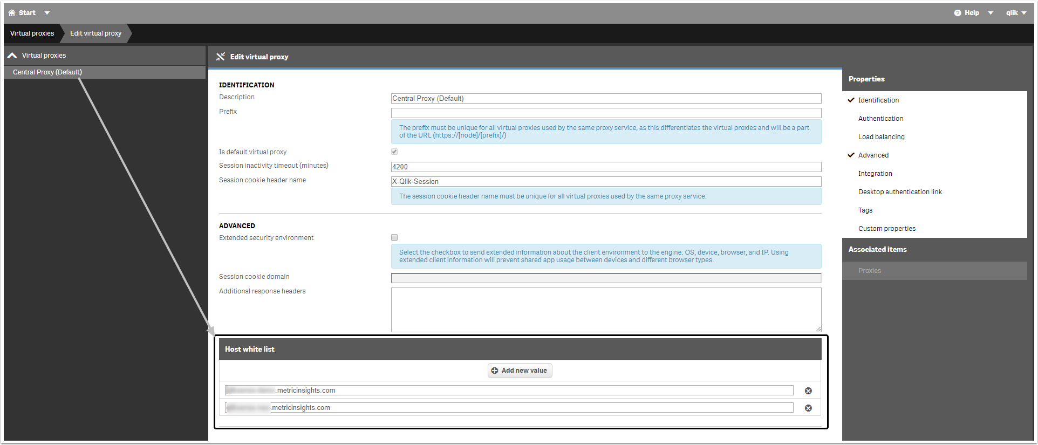1038x445 pixels.
Task: Collapse the Virtual proxies panel chevron
Action: 12,56
